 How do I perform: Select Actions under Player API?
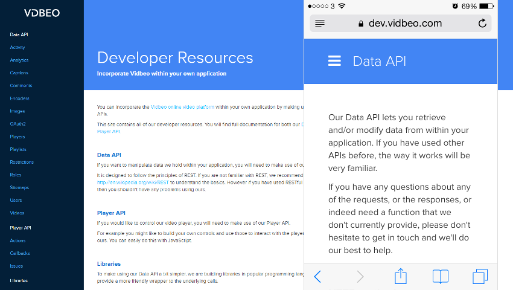tap(18, 240)
